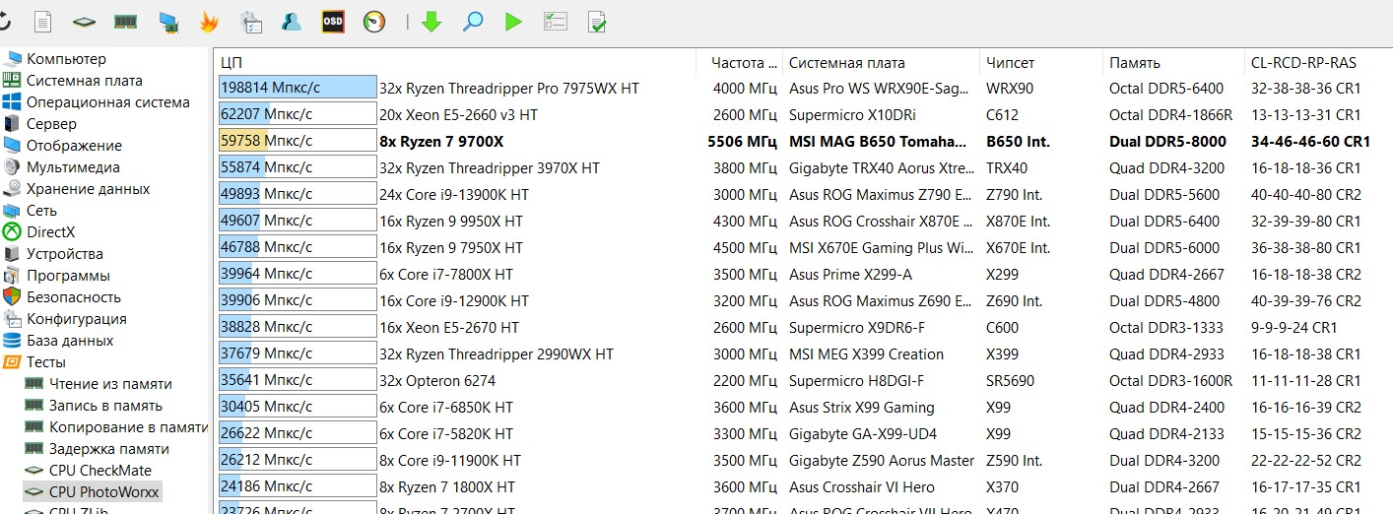Select row 32x Ryzen Threadripper Pro 7975WX HT
The height and width of the screenshot is (514, 1393).
(508, 89)
